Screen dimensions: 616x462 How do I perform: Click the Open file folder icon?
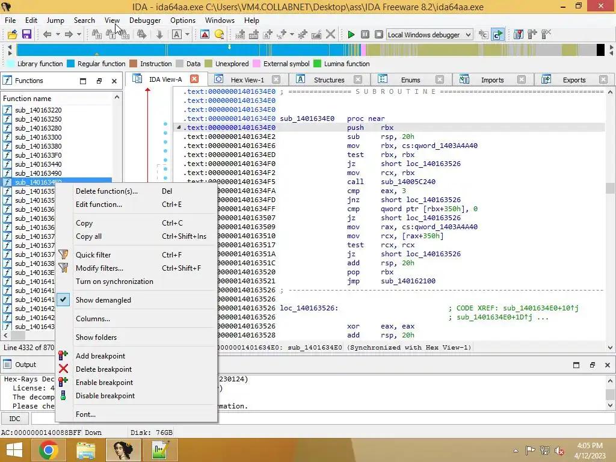coord(12,35)
